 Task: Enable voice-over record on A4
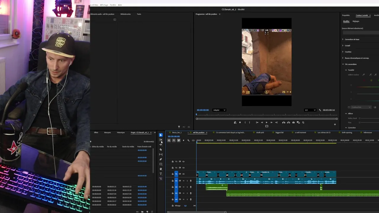pyautogui.click(x=191, y=199)
